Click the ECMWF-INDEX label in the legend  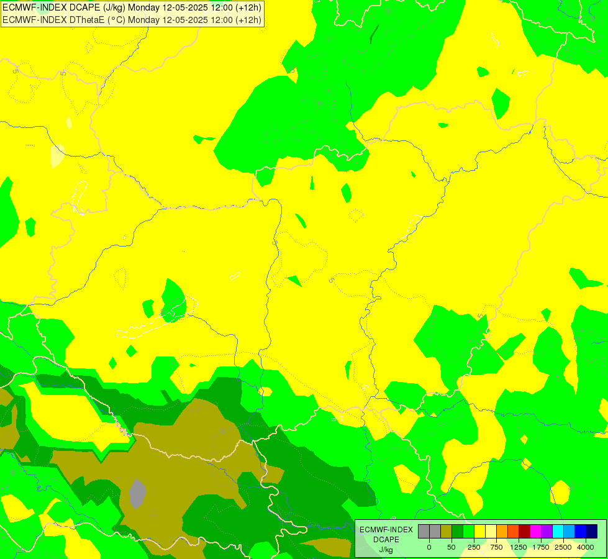point(386,530)
